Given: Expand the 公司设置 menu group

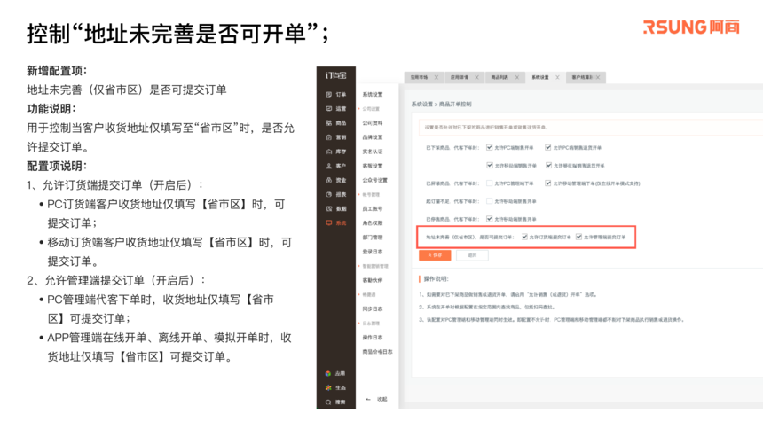Looking at the screenshot, I should (x=372, y=109).
